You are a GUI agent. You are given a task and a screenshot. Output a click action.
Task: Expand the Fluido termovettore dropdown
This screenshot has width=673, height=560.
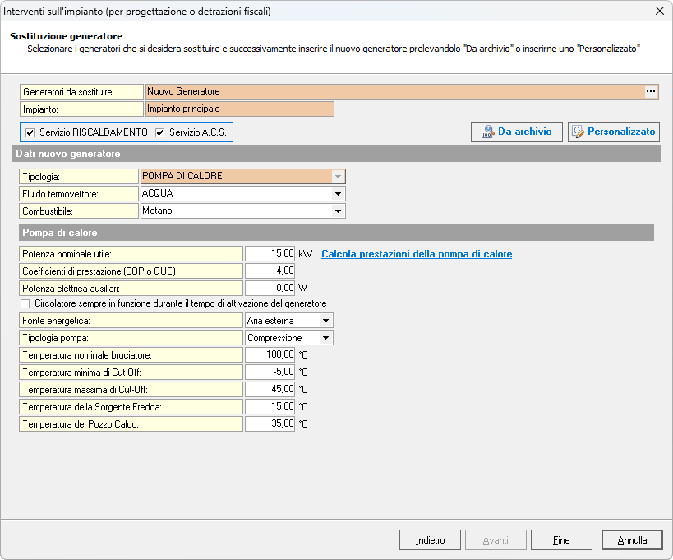[x=337, y=194]
